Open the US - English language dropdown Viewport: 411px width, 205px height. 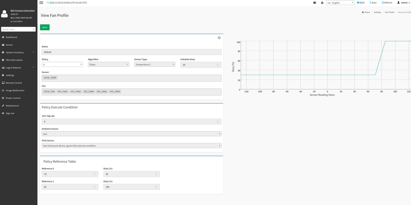coord(340,2)
